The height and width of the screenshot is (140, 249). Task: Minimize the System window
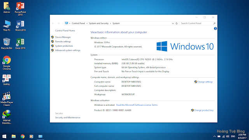[196, 17]
